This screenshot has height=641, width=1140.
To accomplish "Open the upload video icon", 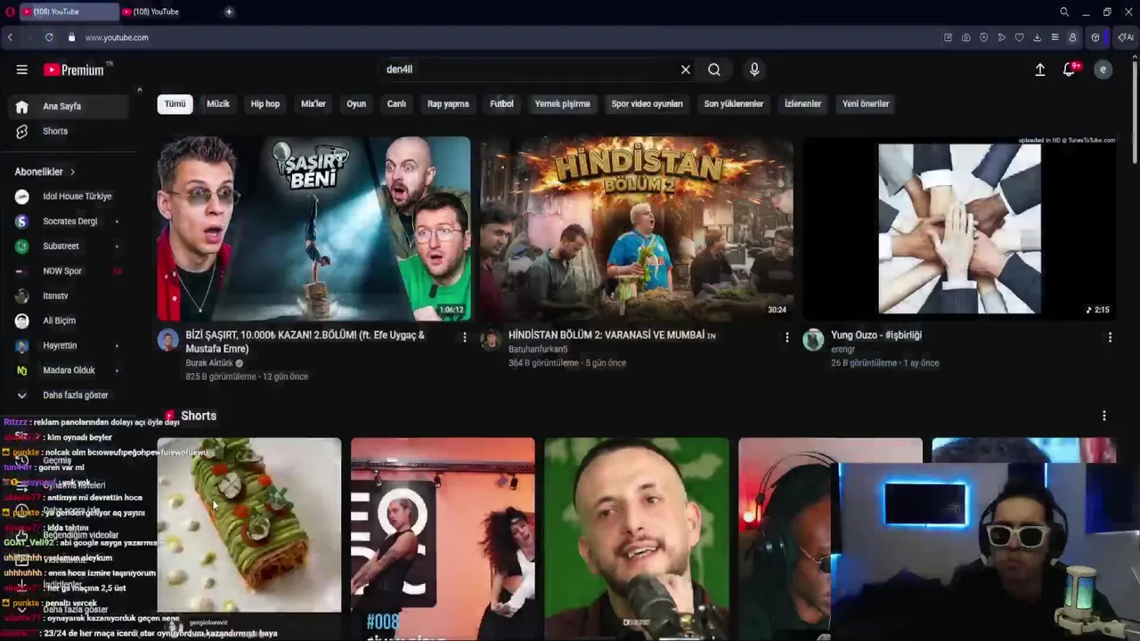I will coord(1039,69).
